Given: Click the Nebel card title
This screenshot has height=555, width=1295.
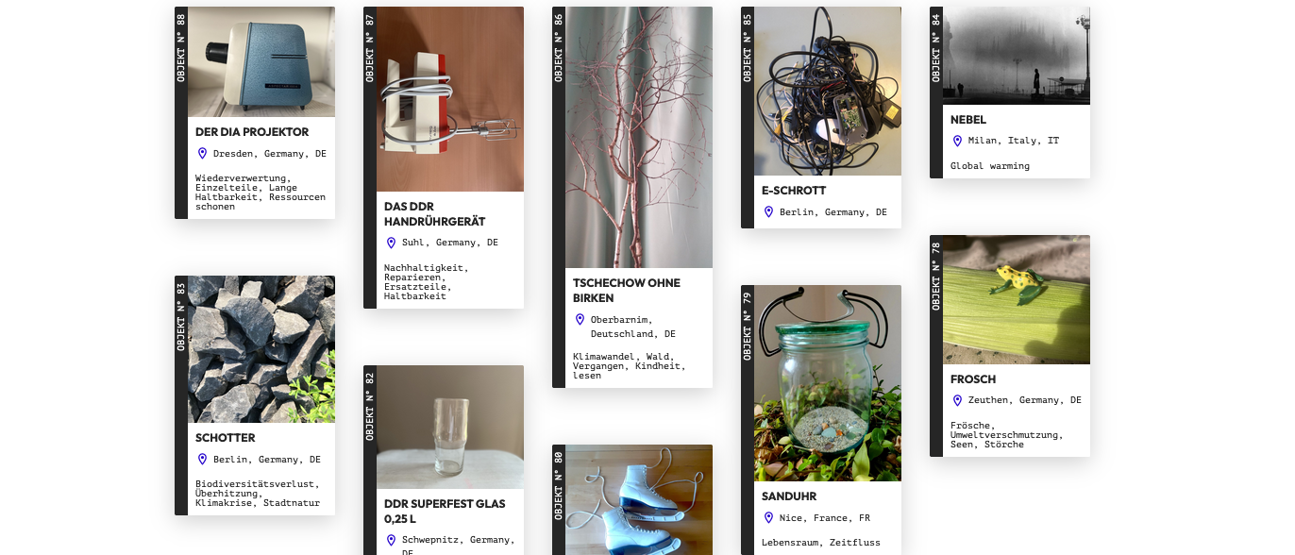Looking at the screenshot, I should pyautogui.click(x=968, y=120).
